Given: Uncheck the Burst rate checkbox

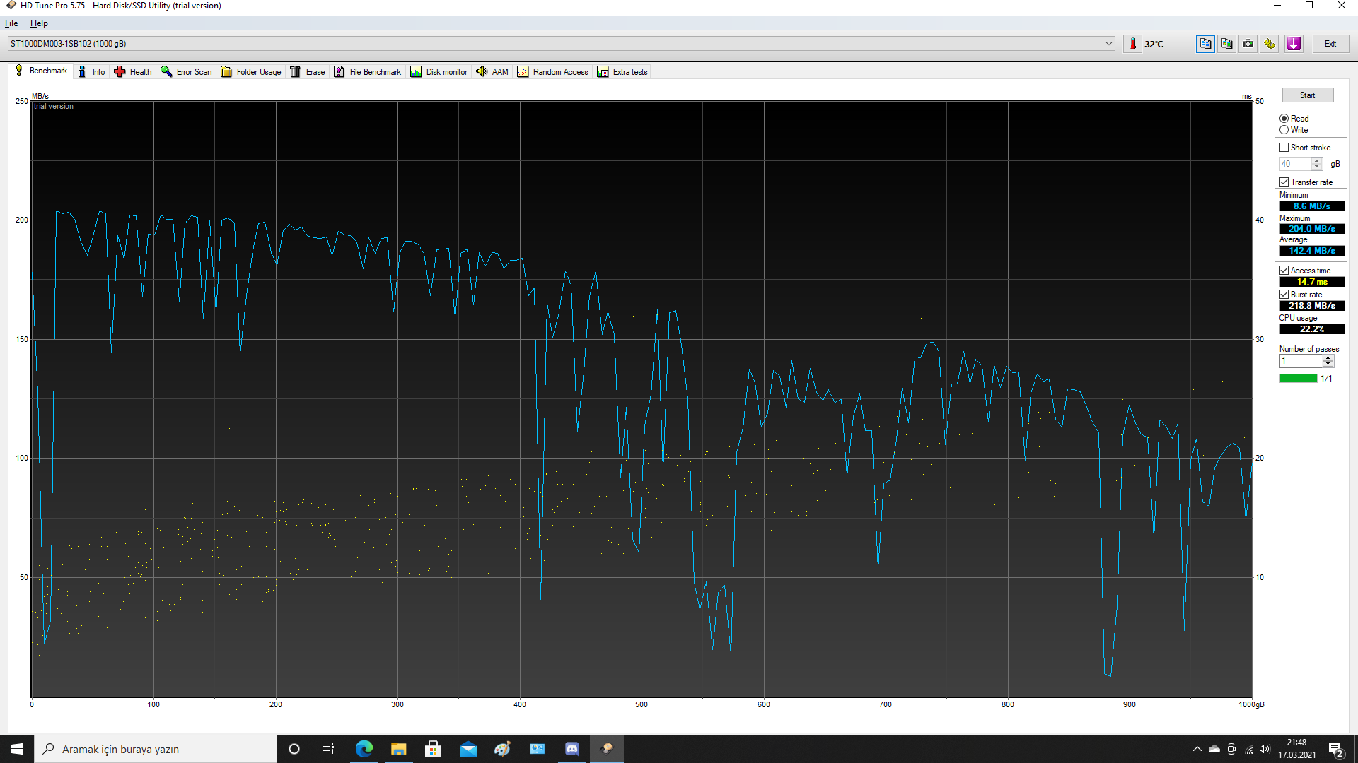Looking at the screenshot, I should [x=1284, y=295].
